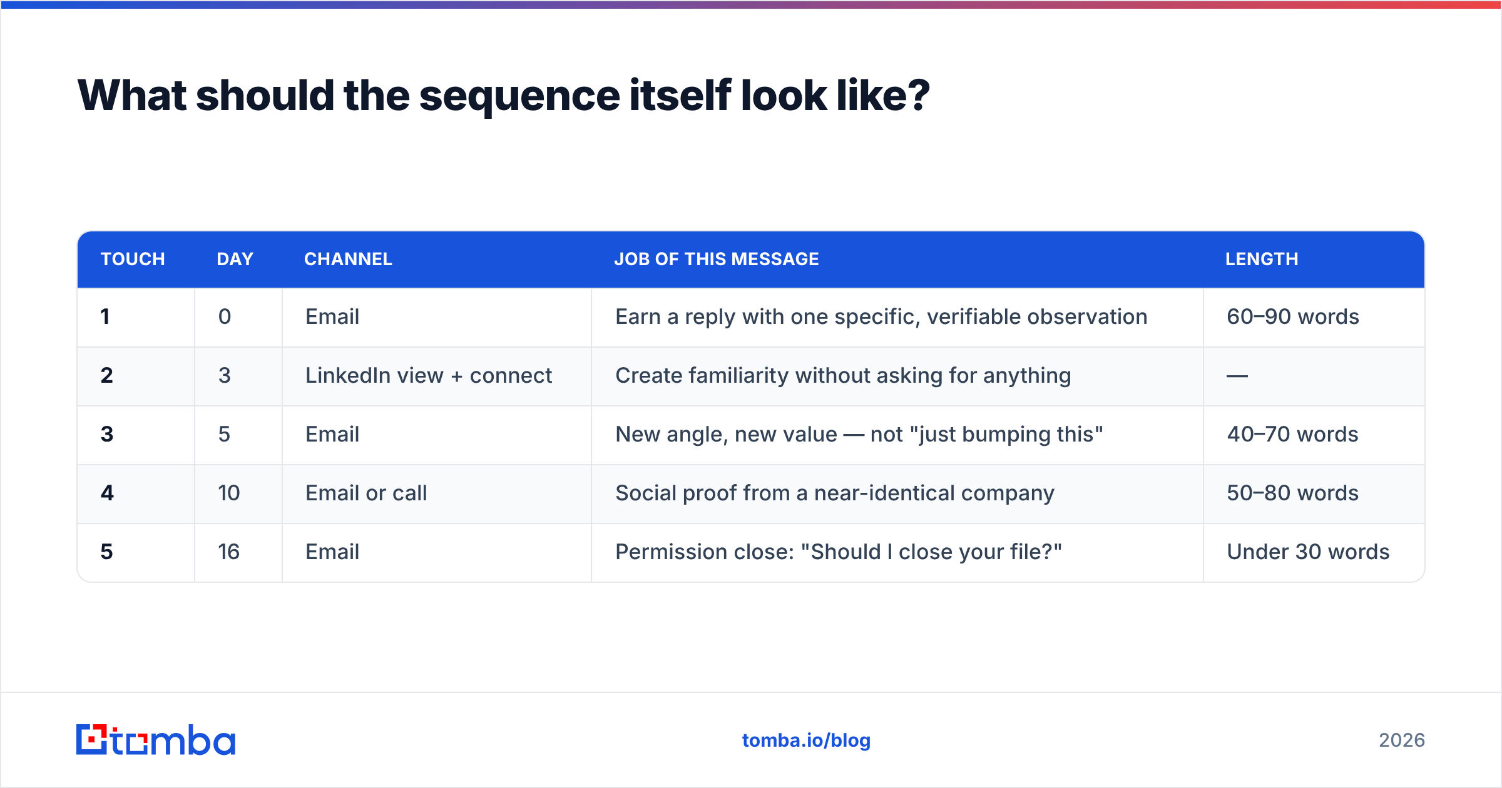Click the Email cell in day 5 row
Viewport: 1502px width, 788px height.
pyautogui.click(x=436, y=435)
